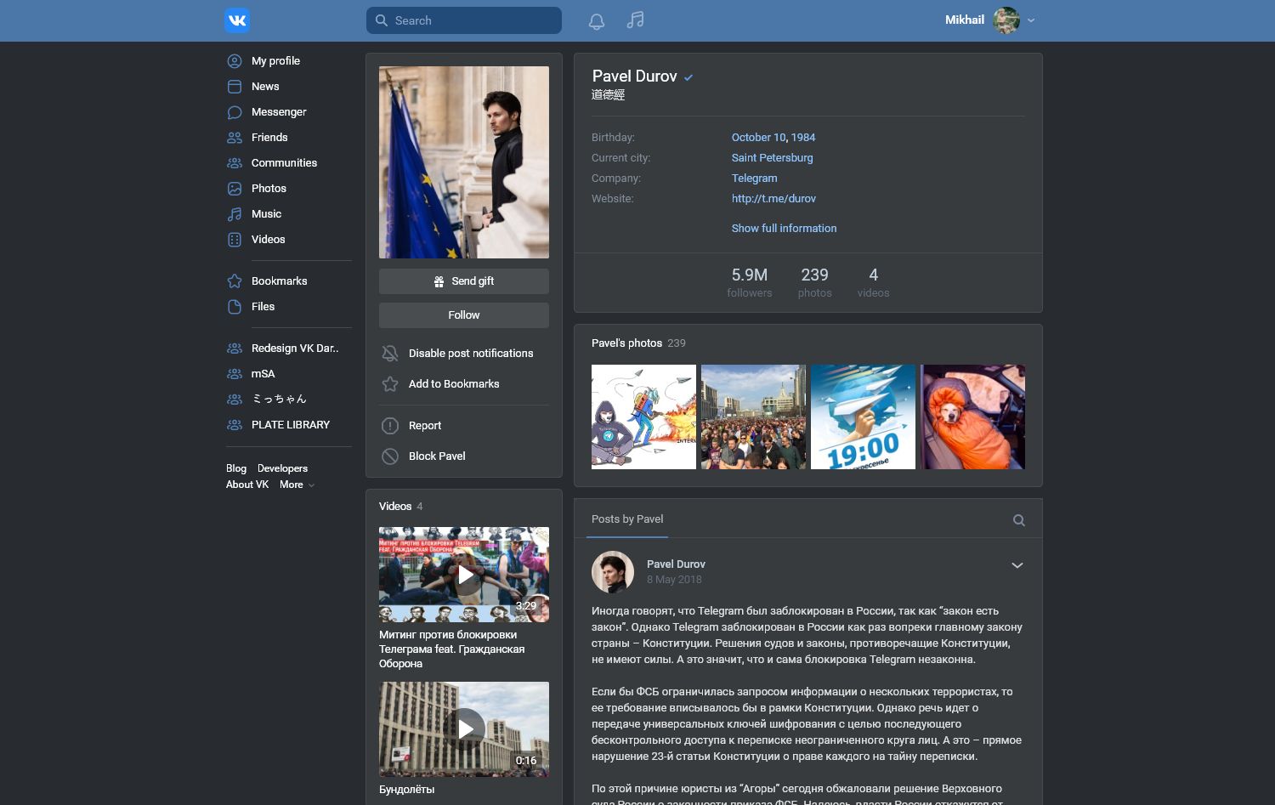Click the Pavel Durov post author name
Viewport: 1275px width, 805px height.
(676, 564)
